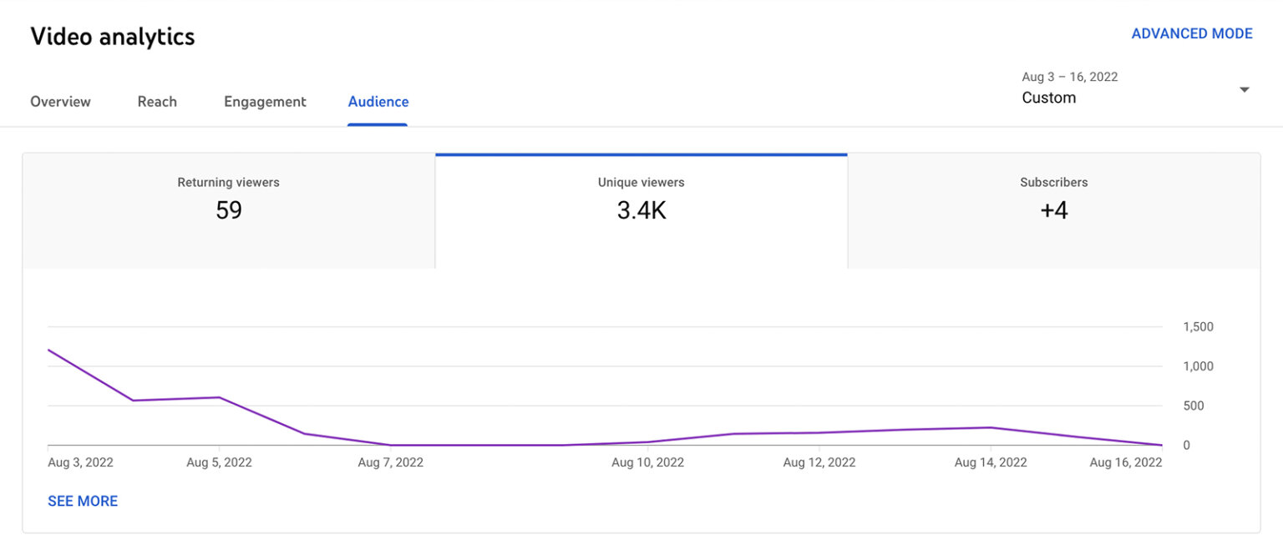
Task: Click the 1,500 value on the y-axis
Action: point(1198,326)
